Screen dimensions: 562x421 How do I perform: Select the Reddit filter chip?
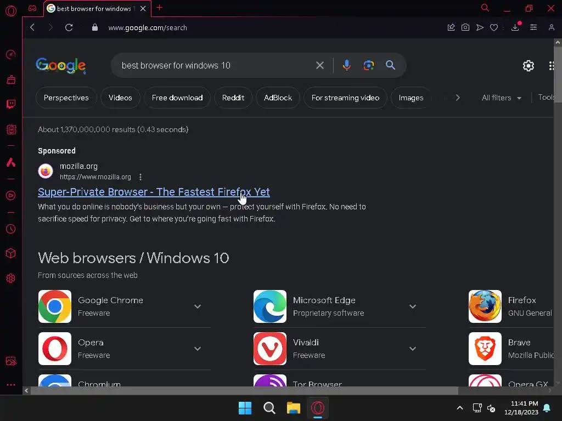pyautogui.click(x=233, y=98)
